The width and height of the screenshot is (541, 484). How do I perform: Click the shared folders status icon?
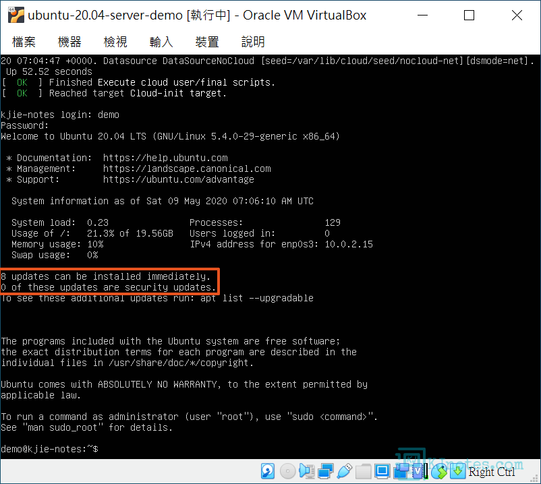coord(364,471)
